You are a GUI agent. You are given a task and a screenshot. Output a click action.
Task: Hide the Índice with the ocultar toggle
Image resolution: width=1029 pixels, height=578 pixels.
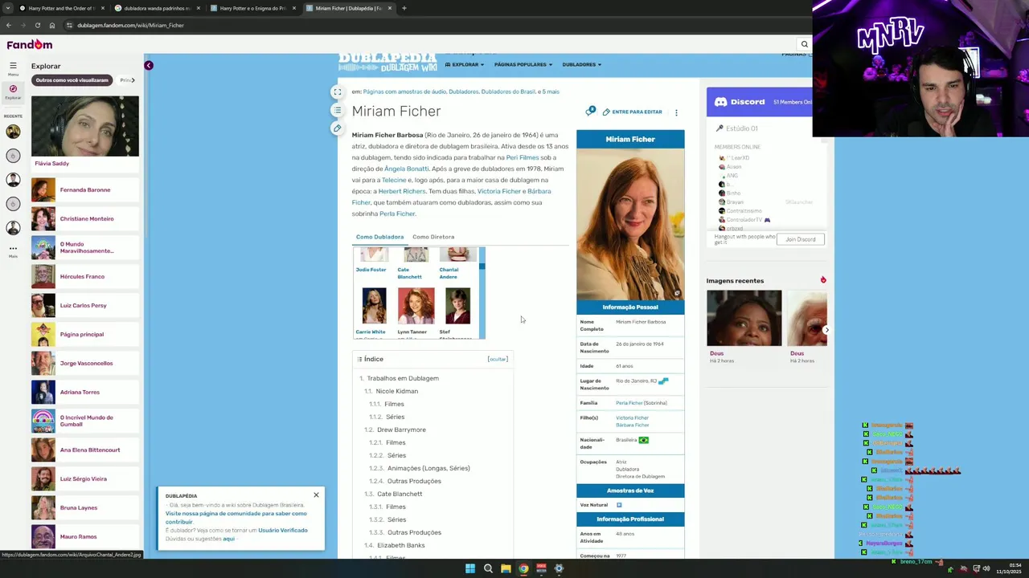pos(498,359)
